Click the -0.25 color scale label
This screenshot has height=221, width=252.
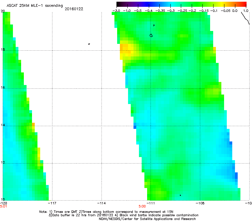click(183, 11)
